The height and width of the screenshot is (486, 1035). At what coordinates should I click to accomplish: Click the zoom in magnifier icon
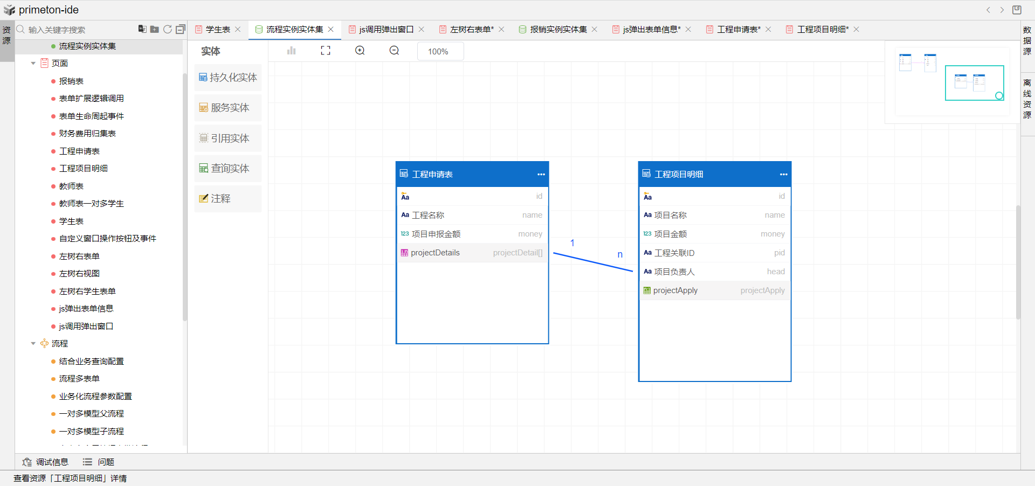coord(360,51)
